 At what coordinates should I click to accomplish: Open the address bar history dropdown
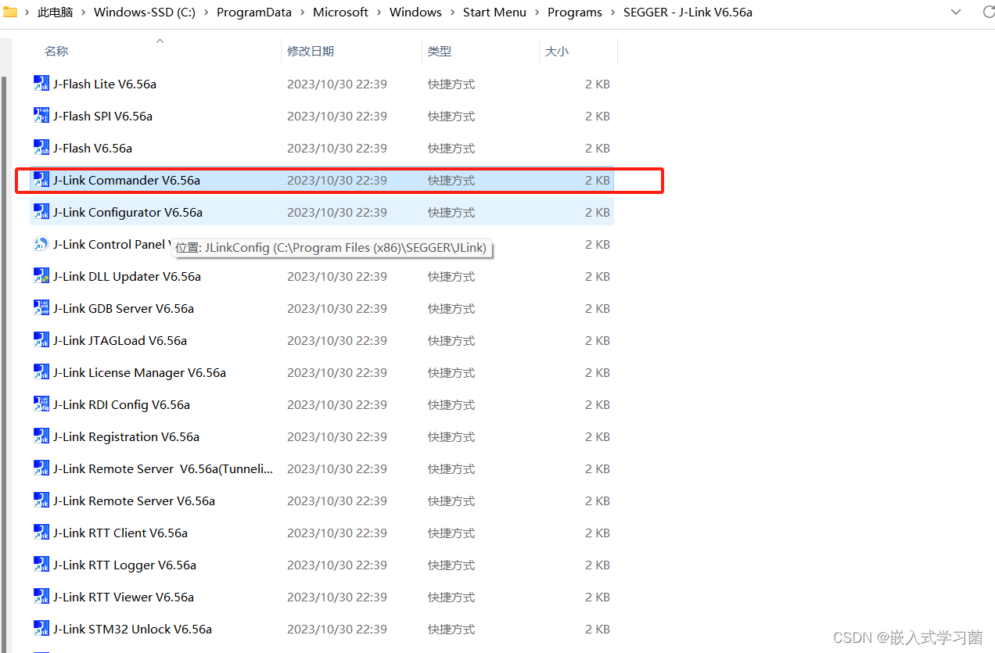click(x=956, y=12)
